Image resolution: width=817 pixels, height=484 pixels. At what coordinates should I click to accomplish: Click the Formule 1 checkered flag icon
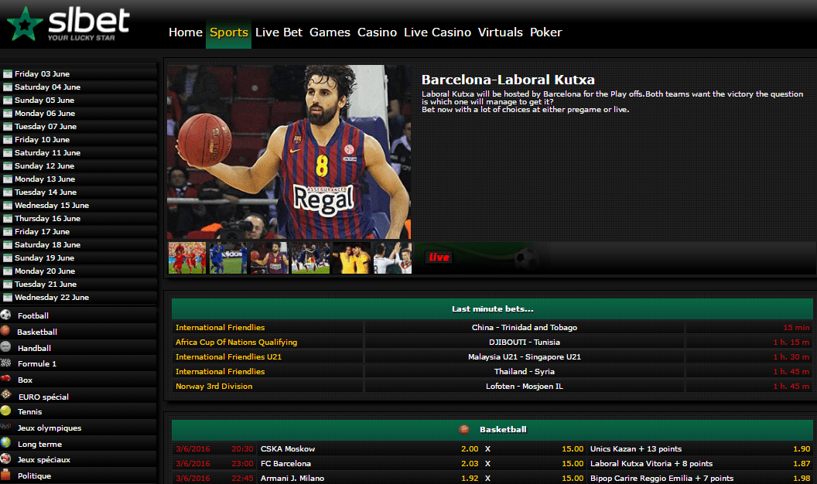(x=6, y=363)
